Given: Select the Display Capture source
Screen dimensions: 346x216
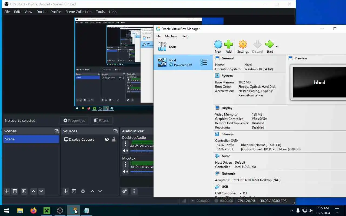Looking at the screenshot, I should 82,139.
